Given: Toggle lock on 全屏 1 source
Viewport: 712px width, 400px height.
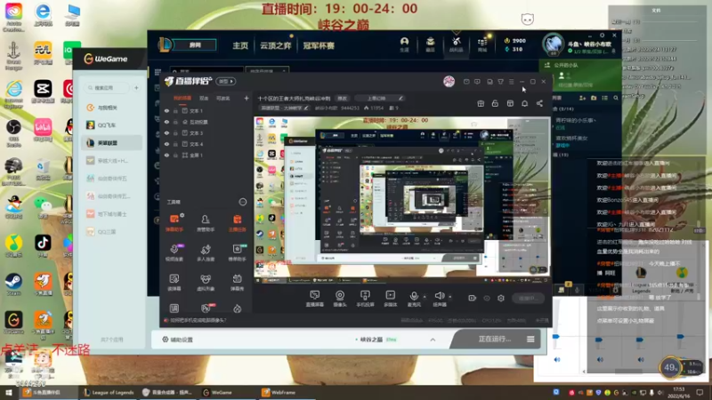Looking at the screenshot, I should [175, 155].
